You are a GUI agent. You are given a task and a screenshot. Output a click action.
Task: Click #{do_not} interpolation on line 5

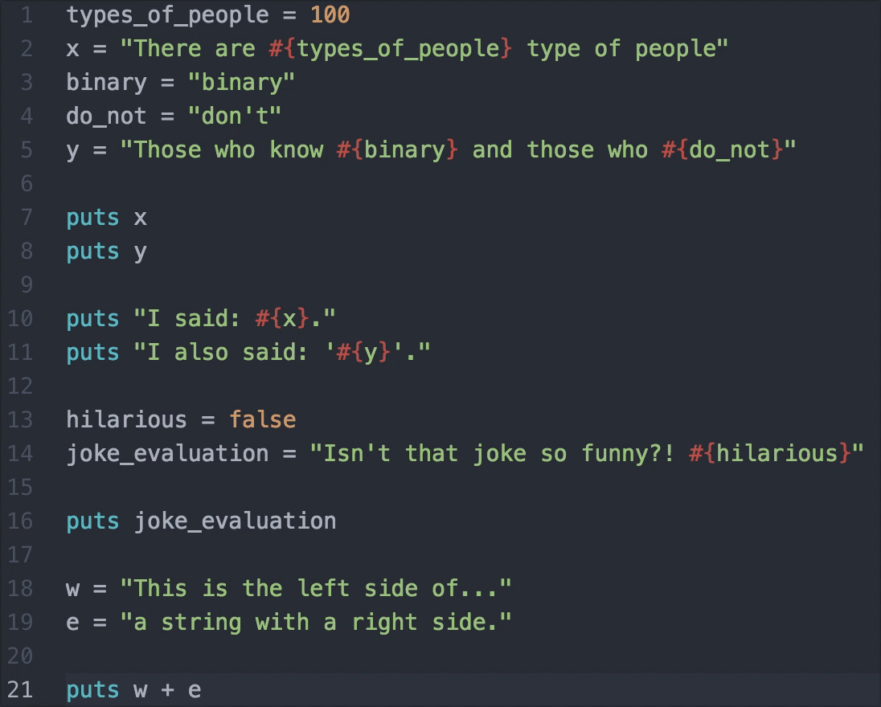point(723,150)
